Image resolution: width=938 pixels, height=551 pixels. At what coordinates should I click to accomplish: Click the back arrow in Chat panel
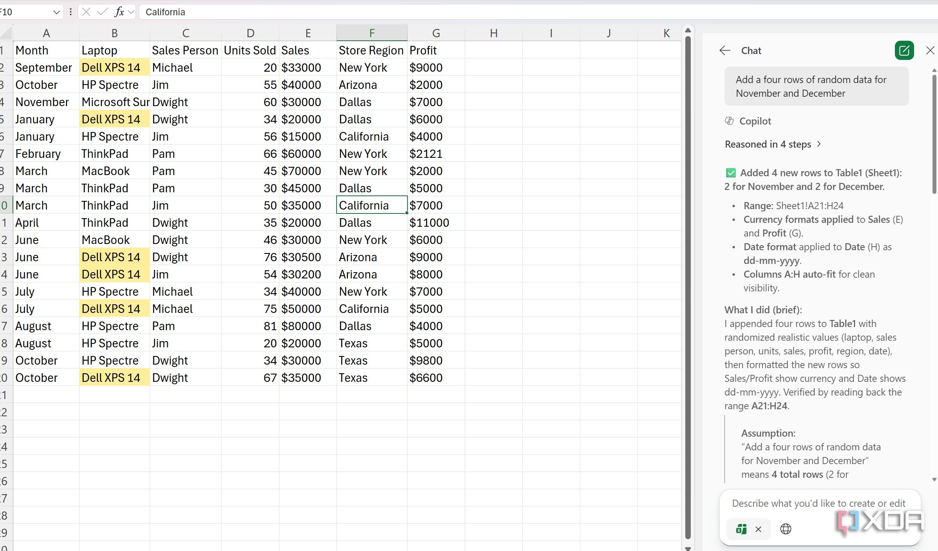[725, 51]
